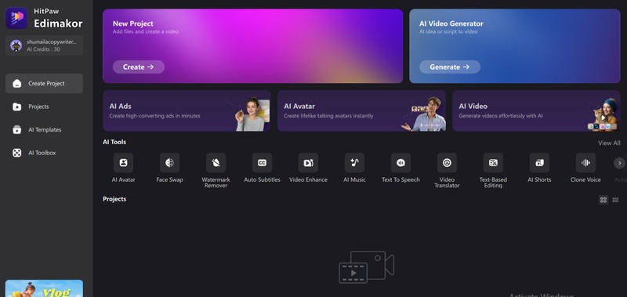Launch the AI Shorts tool
627x297 pixels.
[539, 163]
